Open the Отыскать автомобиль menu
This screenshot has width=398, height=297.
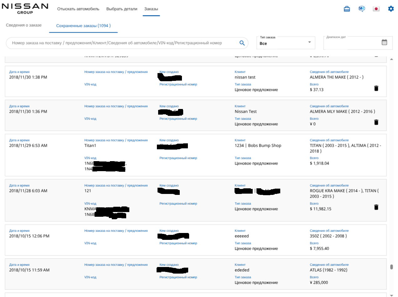pyautogui.click(x=78, y=9)
